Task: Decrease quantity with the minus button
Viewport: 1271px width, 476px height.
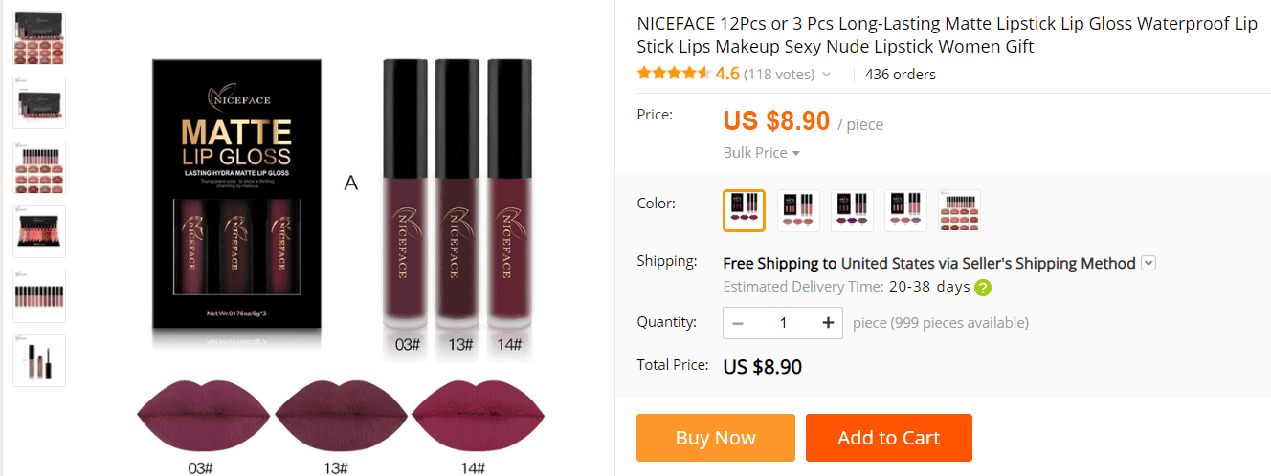Action: 738,323
